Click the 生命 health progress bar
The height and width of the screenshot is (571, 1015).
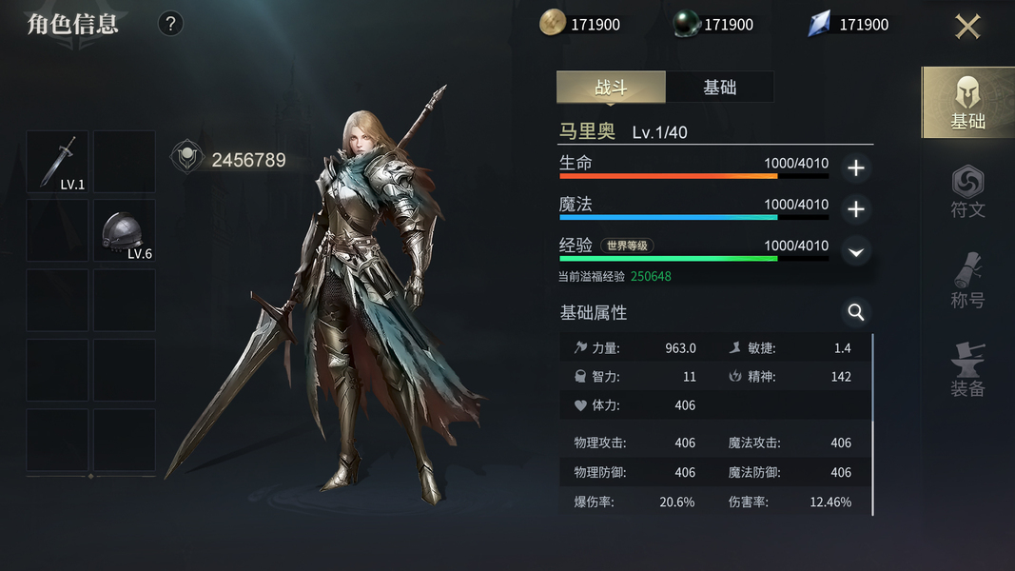(x=693, y=175)
